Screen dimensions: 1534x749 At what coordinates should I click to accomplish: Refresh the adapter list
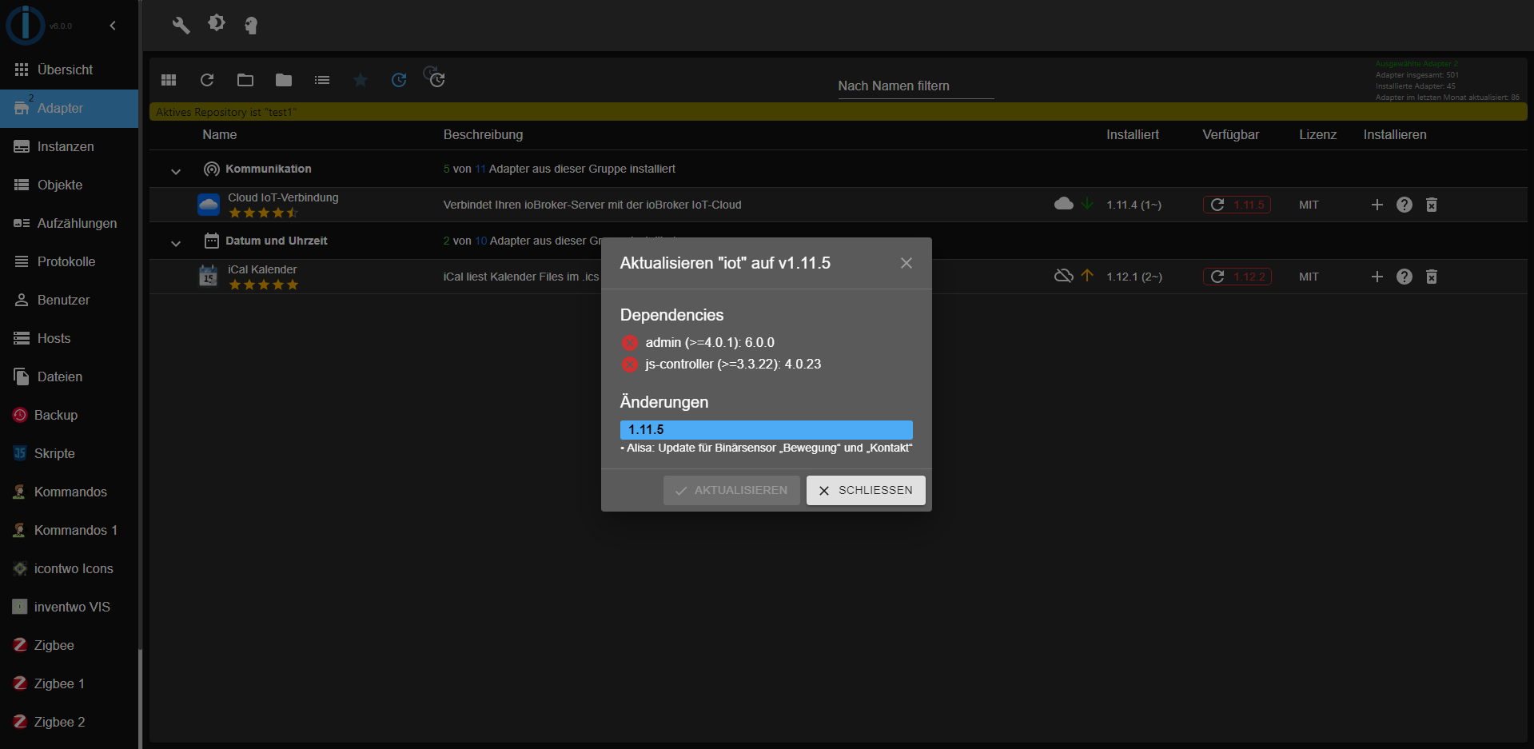(x=207, y=80)
